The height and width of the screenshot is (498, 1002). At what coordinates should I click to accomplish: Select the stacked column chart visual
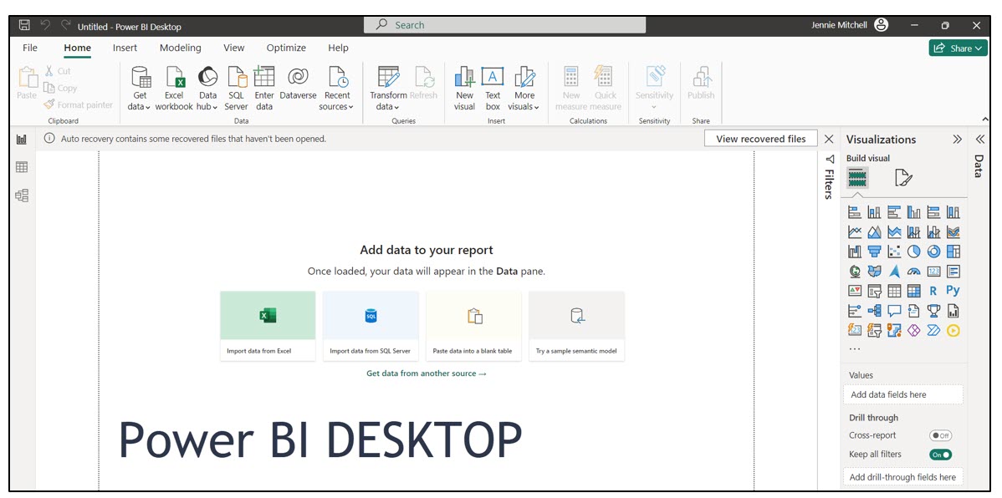[x=875, y=212]
